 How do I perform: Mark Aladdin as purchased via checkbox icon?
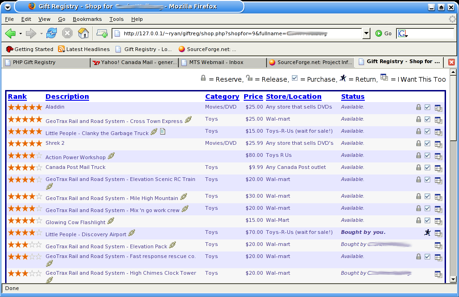[x=427, y=107]
